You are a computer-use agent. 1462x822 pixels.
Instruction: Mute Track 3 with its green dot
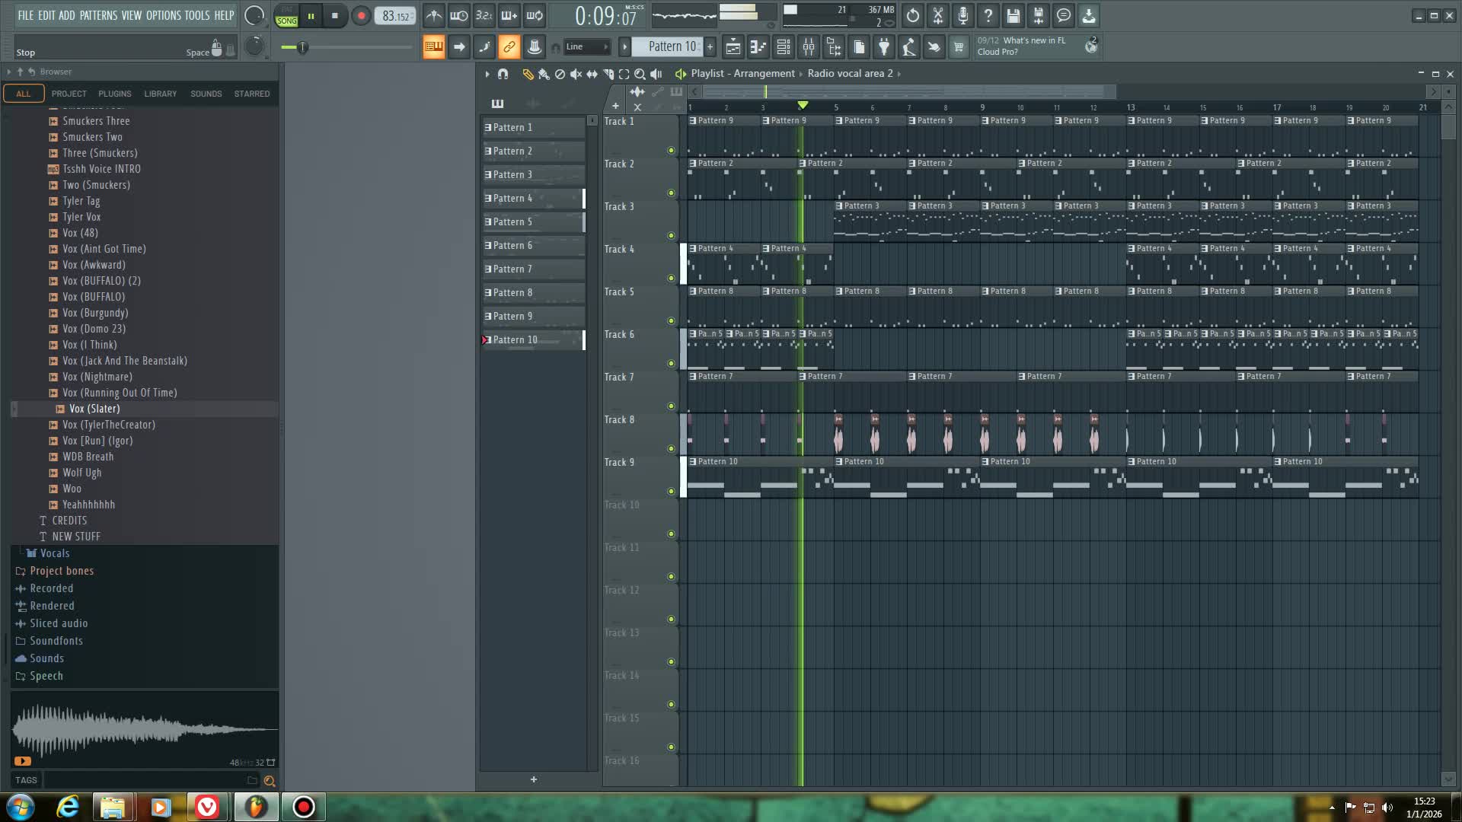671,235
